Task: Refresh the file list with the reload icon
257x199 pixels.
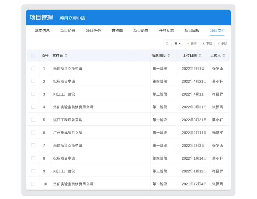Action: click(167, 43)
